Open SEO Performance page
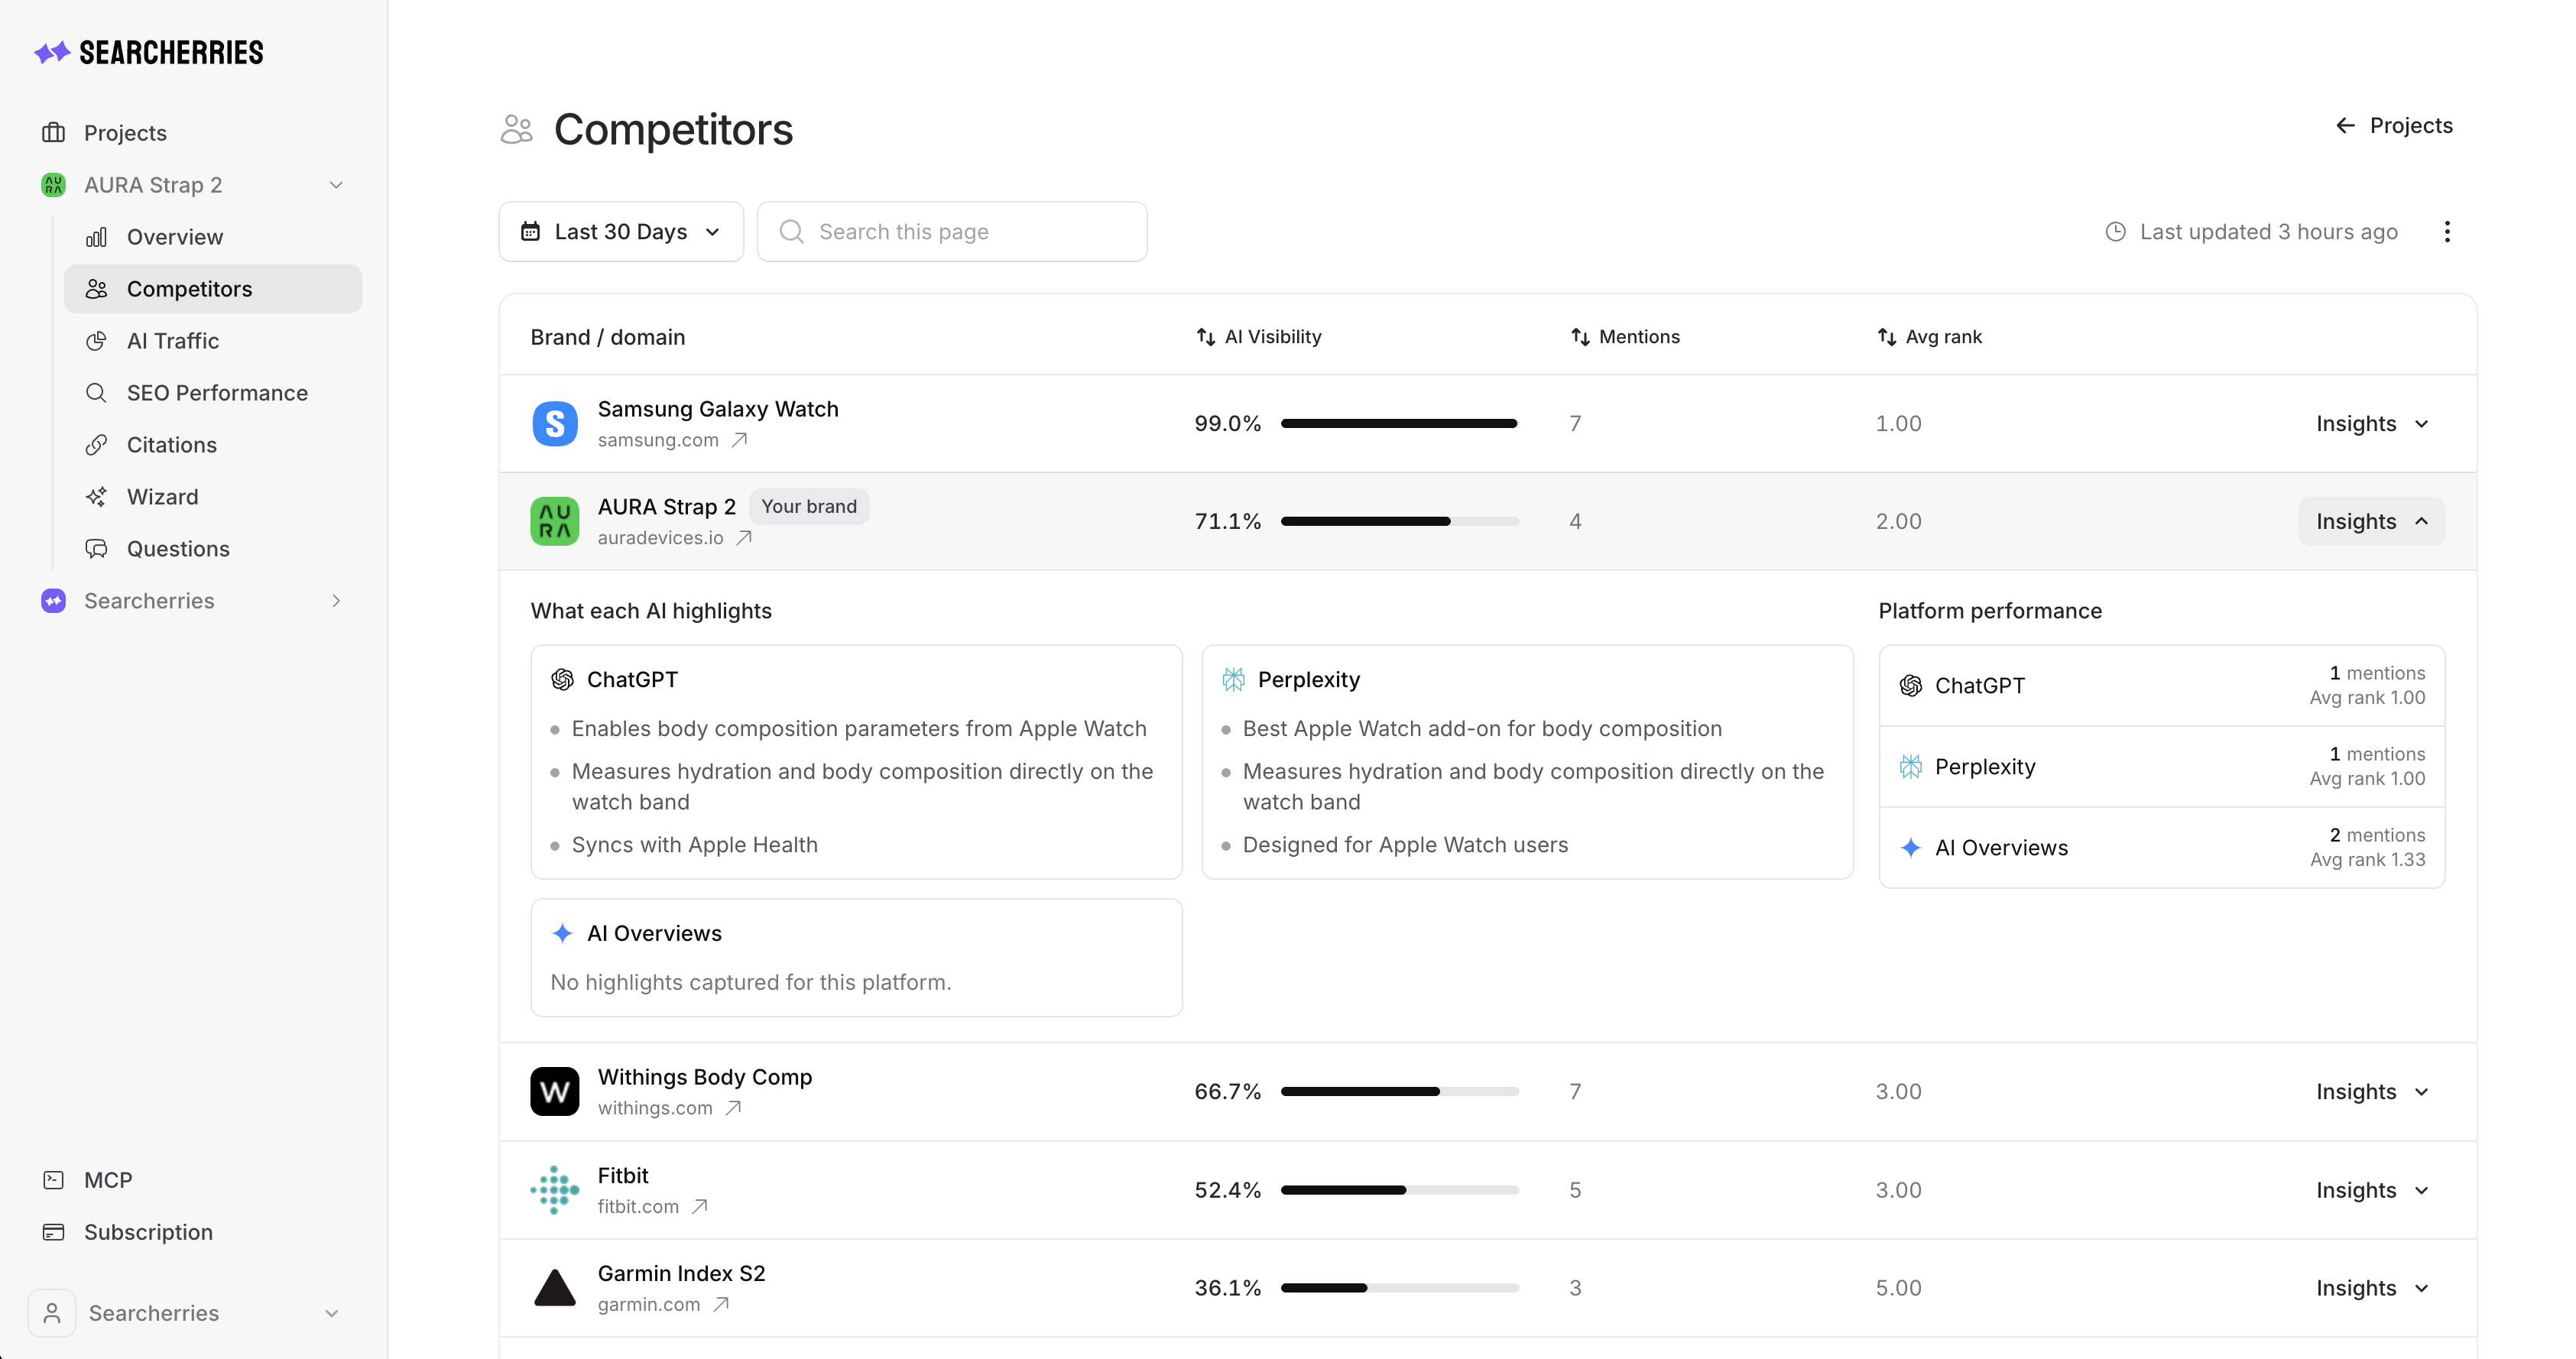Image resolution: width=2576 pixels, height=1359 pixels. 213,393
